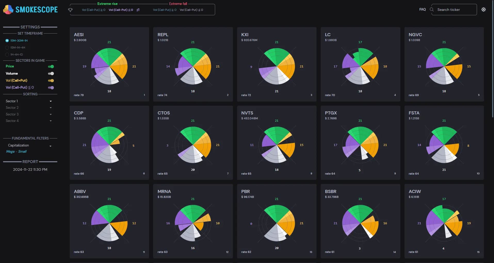494x263 pixels.
Task: Click the $ 33.796B cap on BSBR card
Action: 332,197
